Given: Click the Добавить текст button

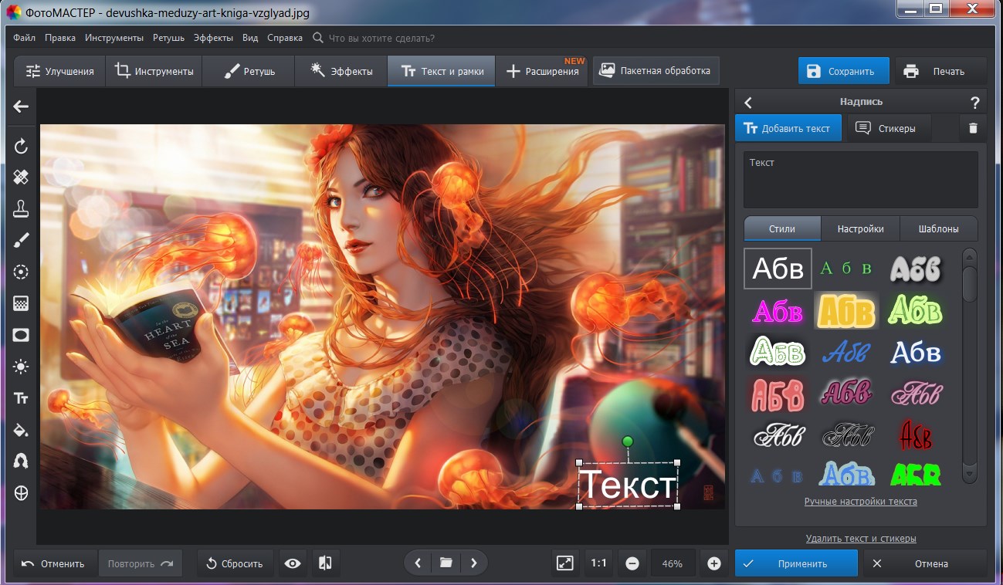Looking at the screenshot, I should [788, 128].
